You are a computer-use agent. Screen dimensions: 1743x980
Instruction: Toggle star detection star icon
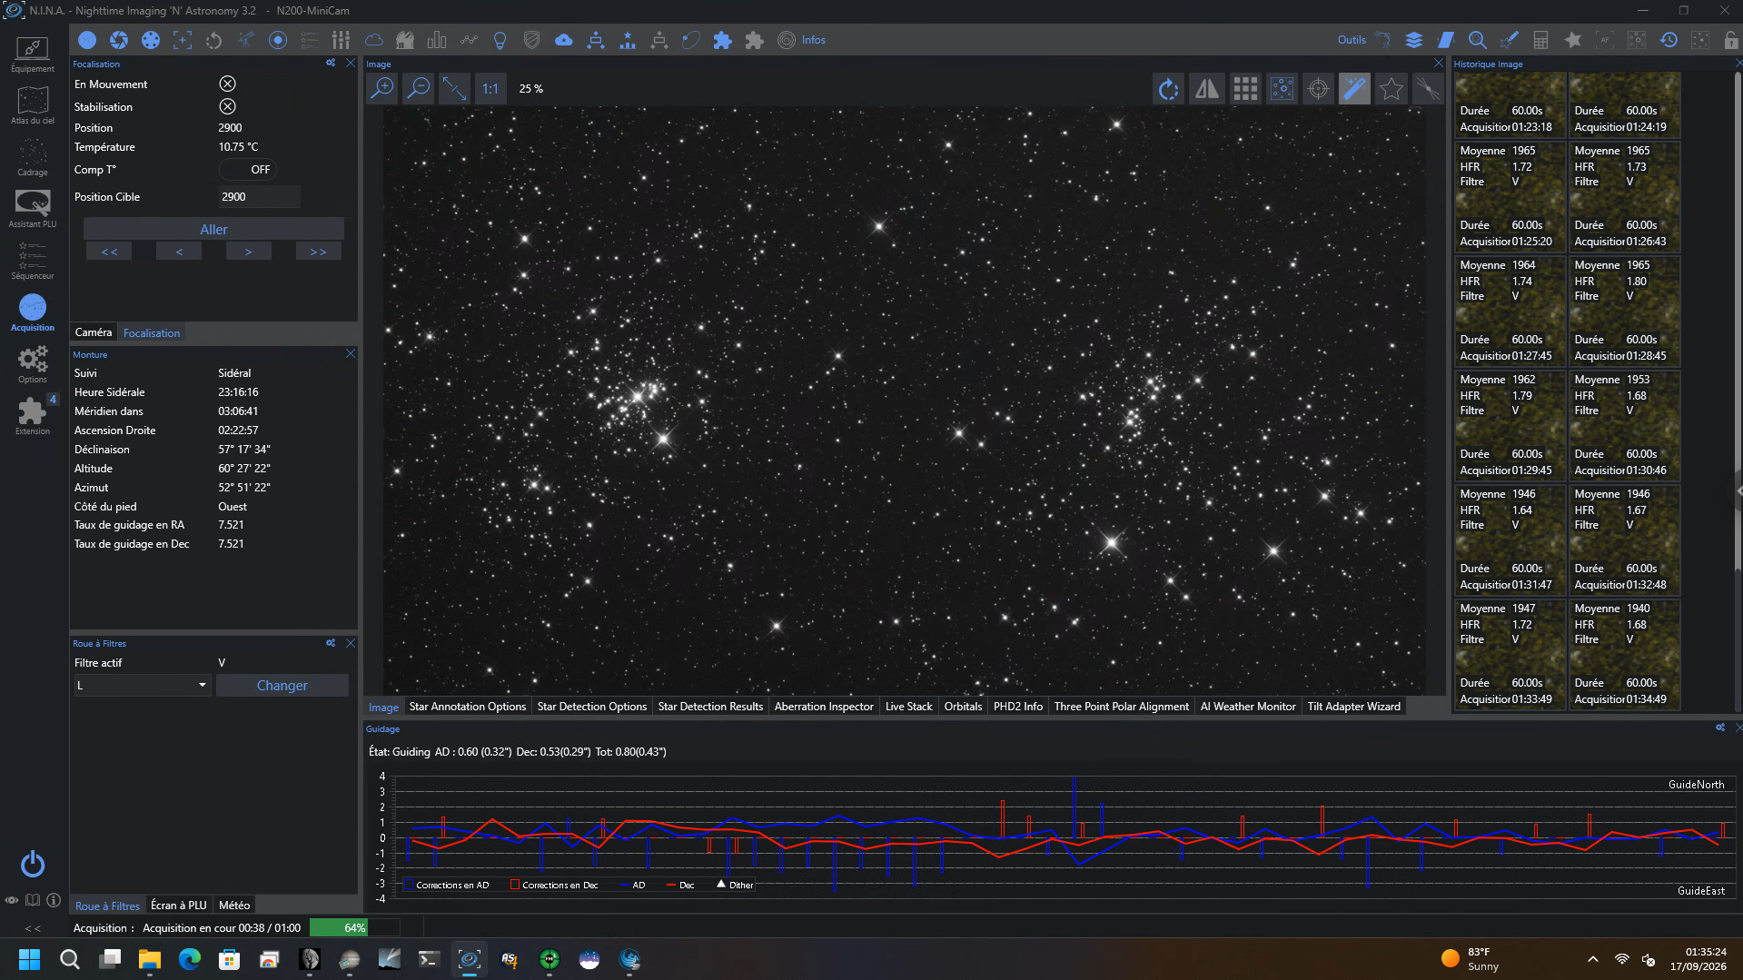(1390, 88)
